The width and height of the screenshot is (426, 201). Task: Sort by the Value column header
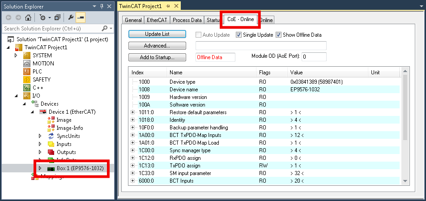[327, 73]
